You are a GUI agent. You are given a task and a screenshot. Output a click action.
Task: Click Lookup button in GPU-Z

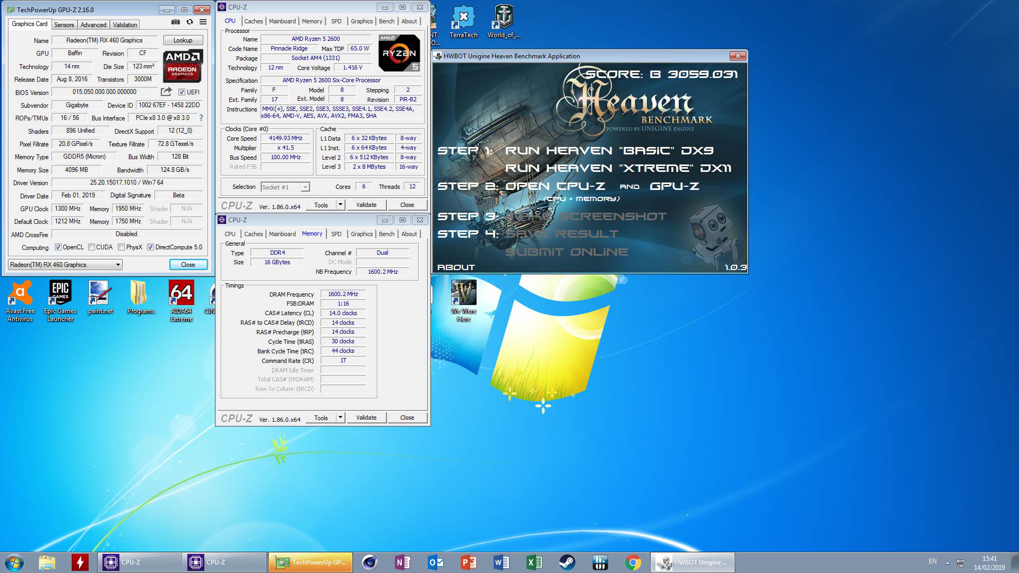point(183,40)
